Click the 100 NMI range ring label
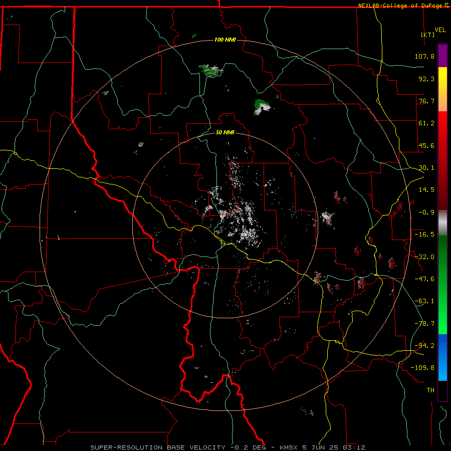 point(225,40)
